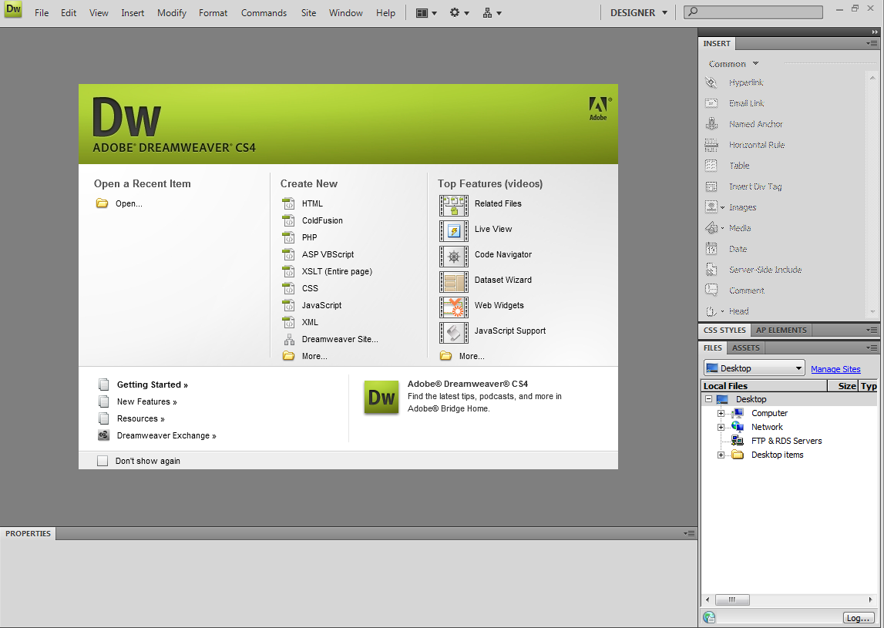Open the Live View video icon
The image size is (884, 628).
tap(454, 231)
